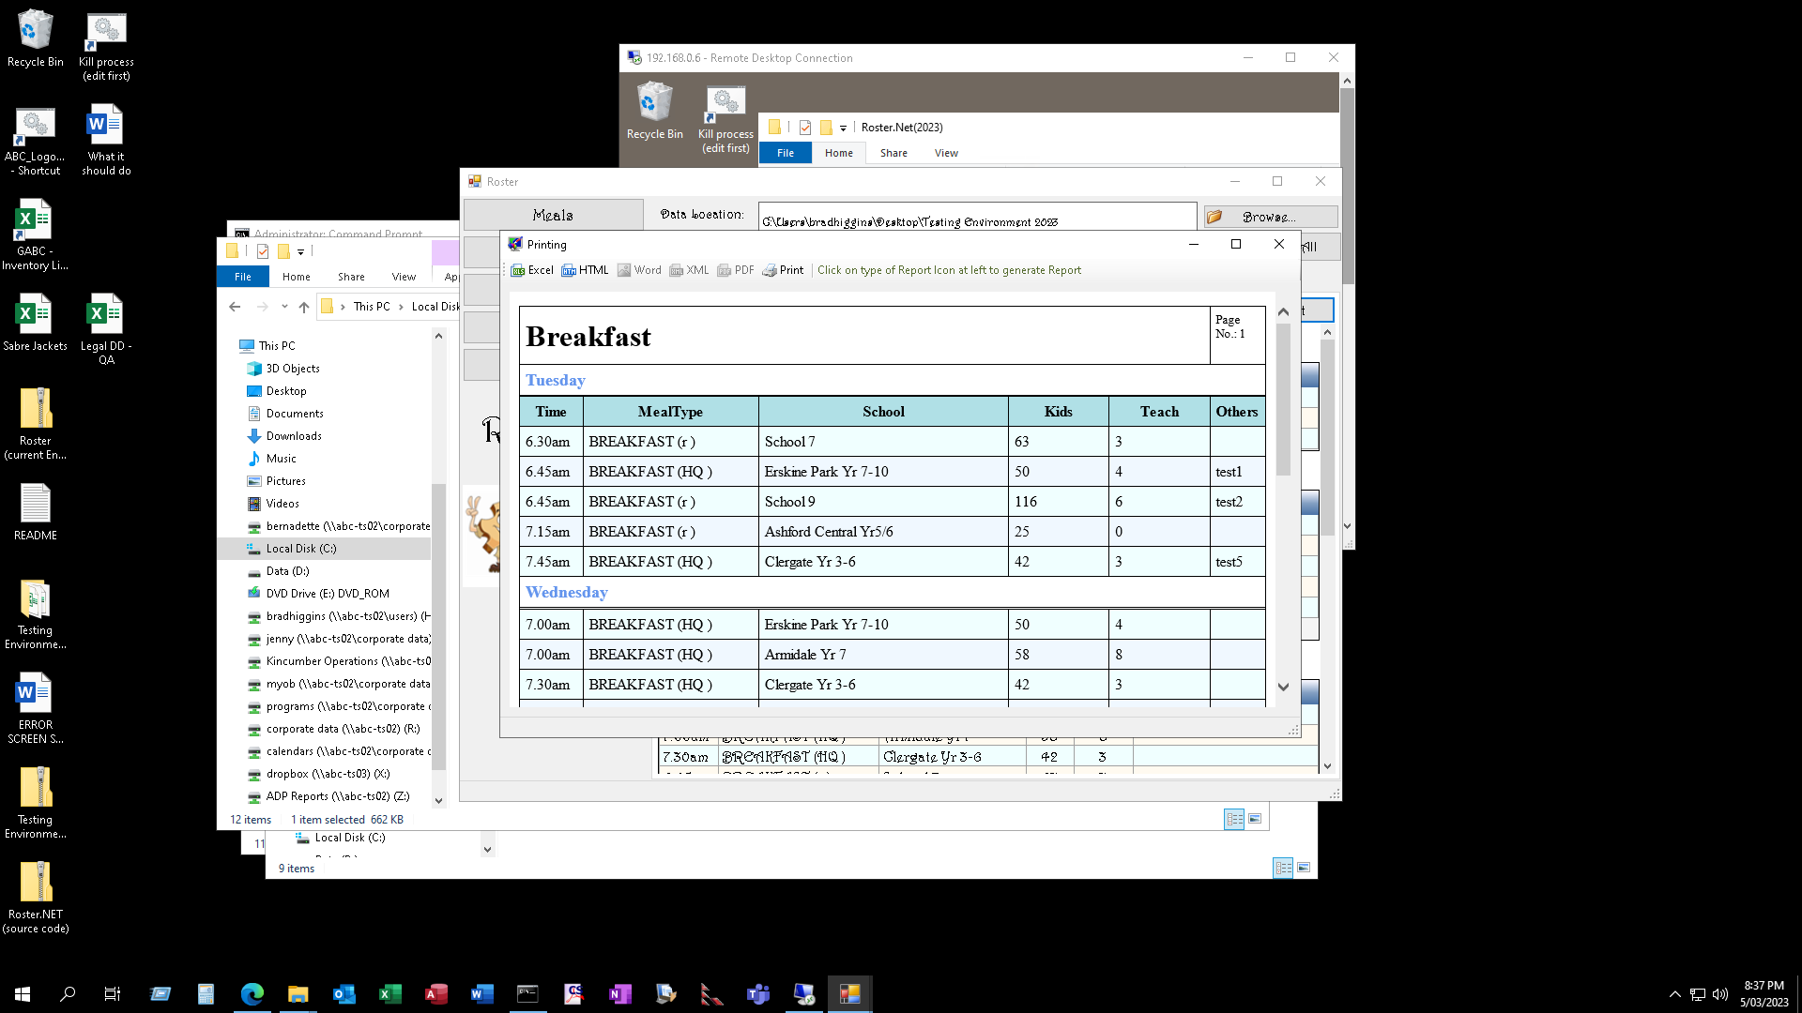Click the Print icon in toolbar

[x=783, y=270]
